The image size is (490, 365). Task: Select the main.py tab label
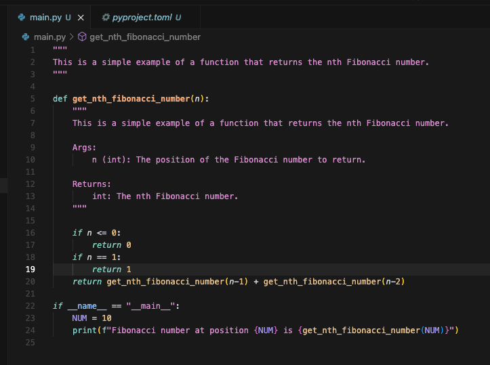46,16
